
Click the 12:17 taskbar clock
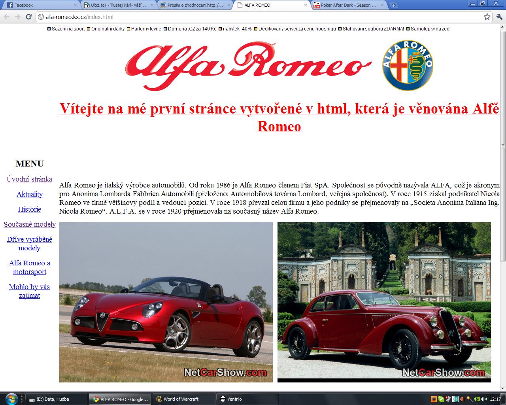pos(495,399)
